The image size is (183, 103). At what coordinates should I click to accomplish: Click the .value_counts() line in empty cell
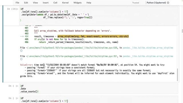(x=29, y=92)
